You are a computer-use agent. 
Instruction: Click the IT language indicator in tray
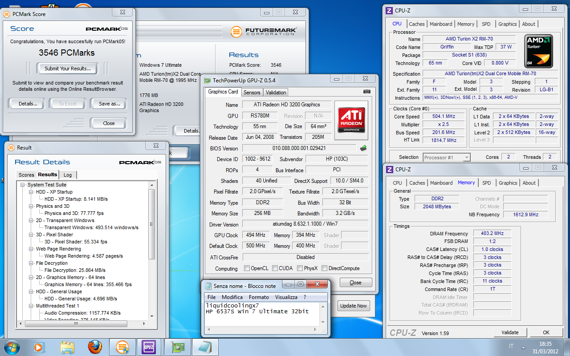pos(511,346)
